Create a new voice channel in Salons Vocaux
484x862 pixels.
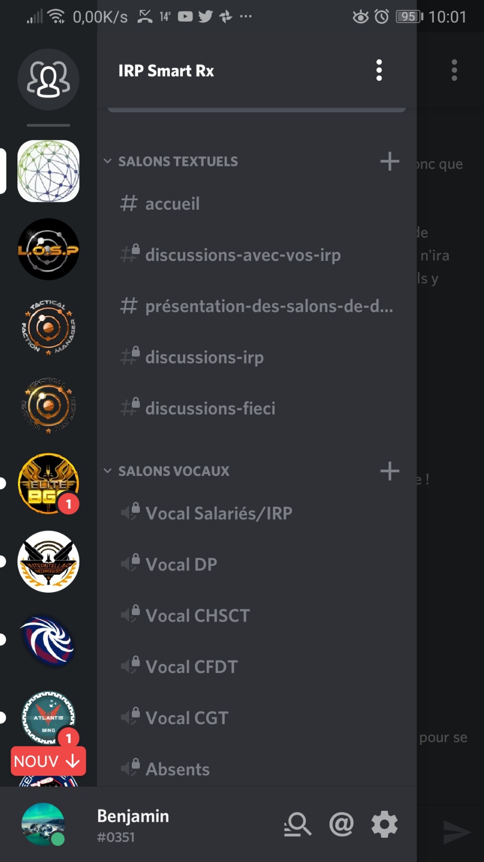pyautogui.click(x=390, y=471)
